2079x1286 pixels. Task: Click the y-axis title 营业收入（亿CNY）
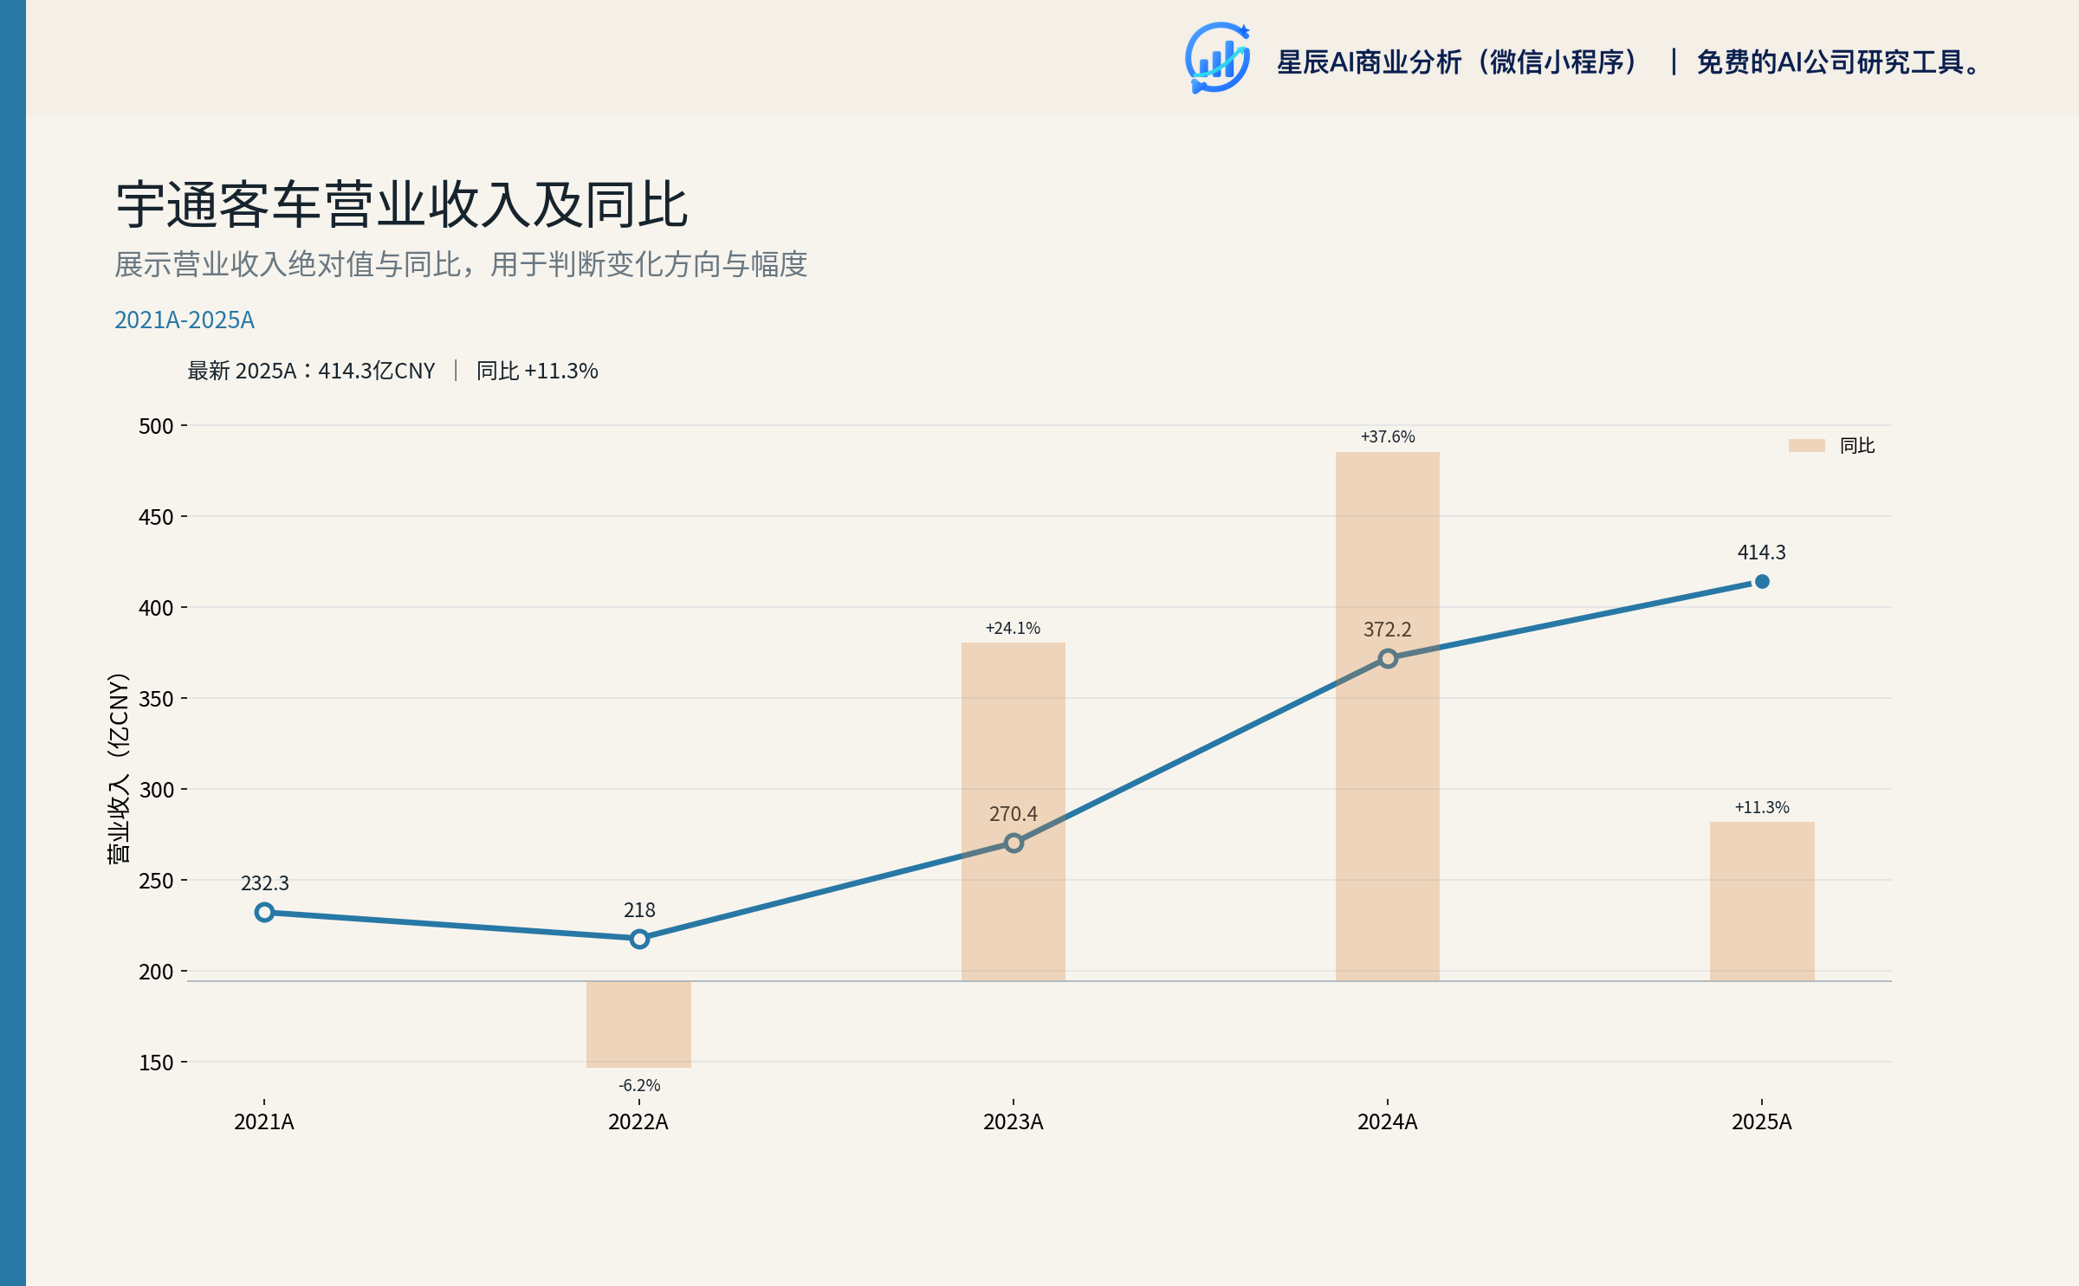[118, 767]
